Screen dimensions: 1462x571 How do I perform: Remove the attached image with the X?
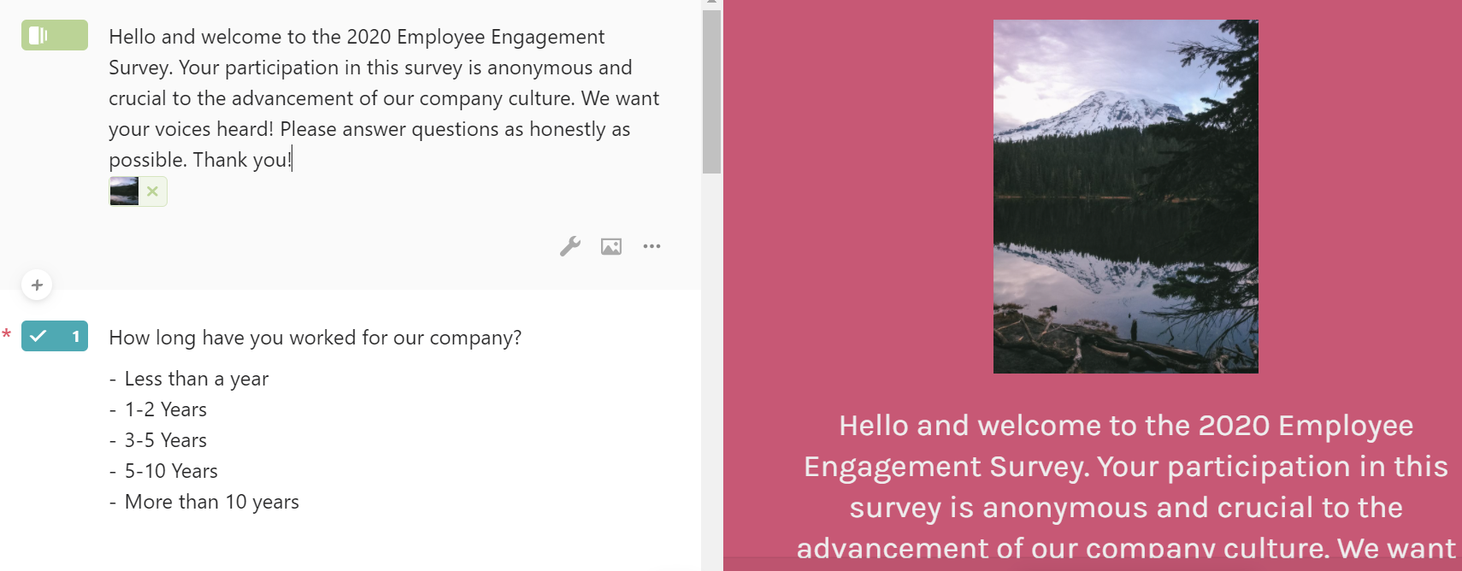(x=152, y=191)
